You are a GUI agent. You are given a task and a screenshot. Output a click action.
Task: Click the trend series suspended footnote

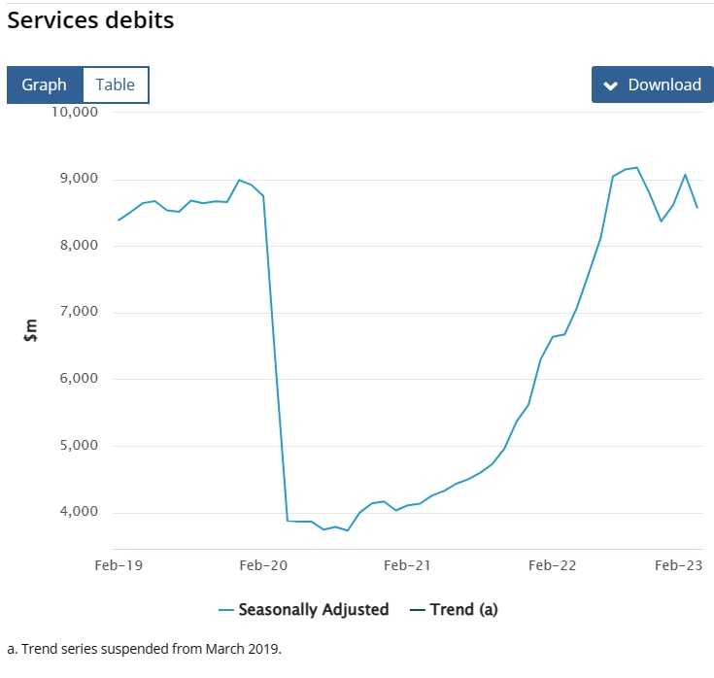pyautogui.click(x=144, y=648)
